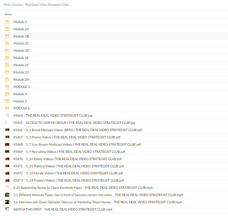
Task: Open thumbnail of 2.2A Requesting Access video
Action: [7, 188]
